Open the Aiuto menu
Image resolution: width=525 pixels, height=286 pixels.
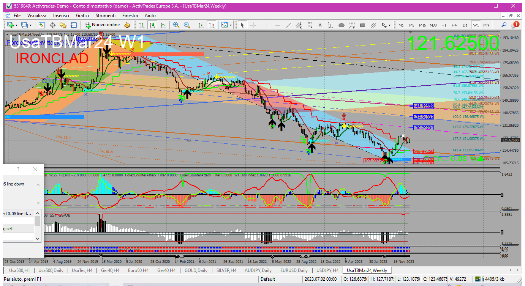tap(150, 16)
